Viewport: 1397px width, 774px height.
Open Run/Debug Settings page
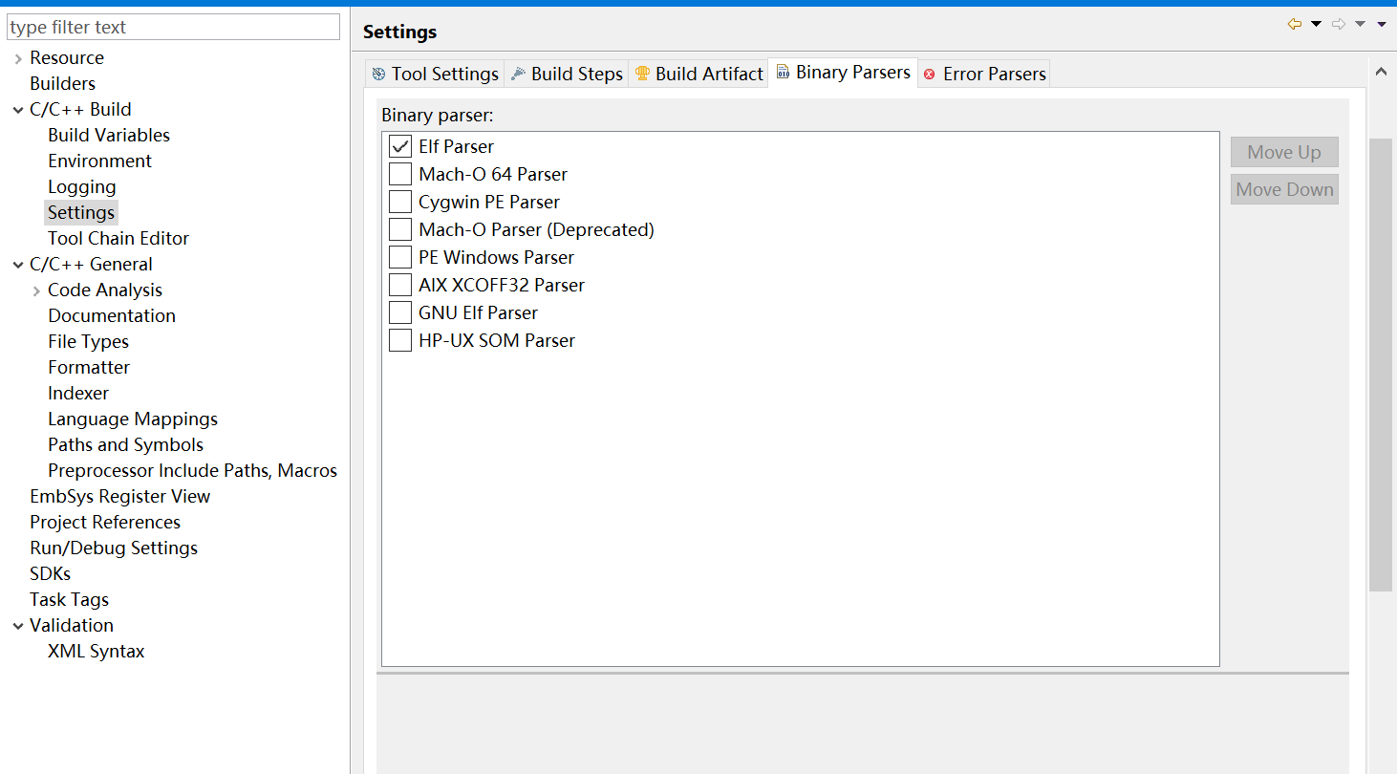point(114,548)
